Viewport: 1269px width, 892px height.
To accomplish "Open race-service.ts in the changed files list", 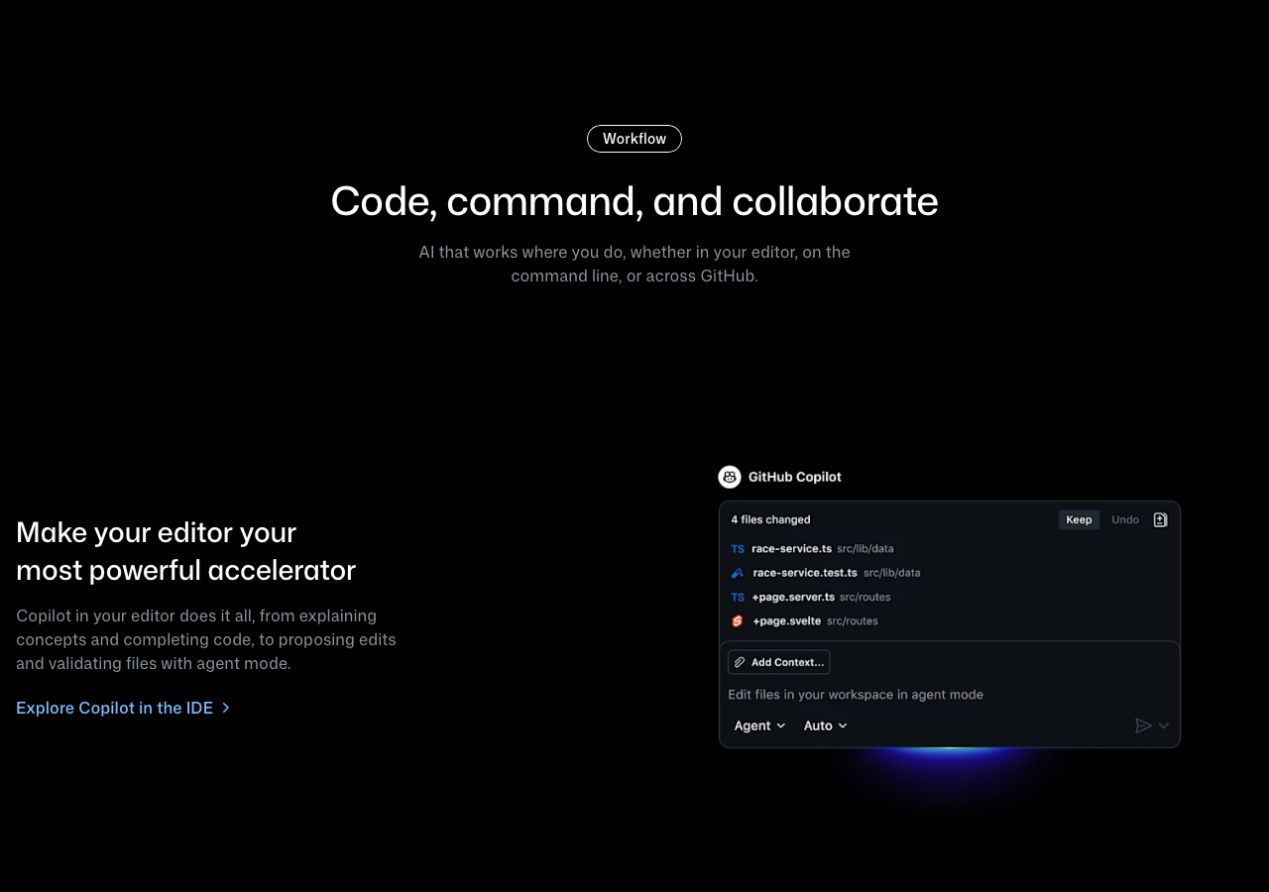I will point(791,548).
